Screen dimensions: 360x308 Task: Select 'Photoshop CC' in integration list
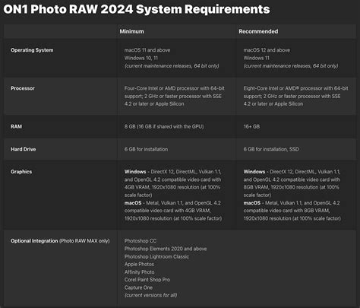(141, 241)
